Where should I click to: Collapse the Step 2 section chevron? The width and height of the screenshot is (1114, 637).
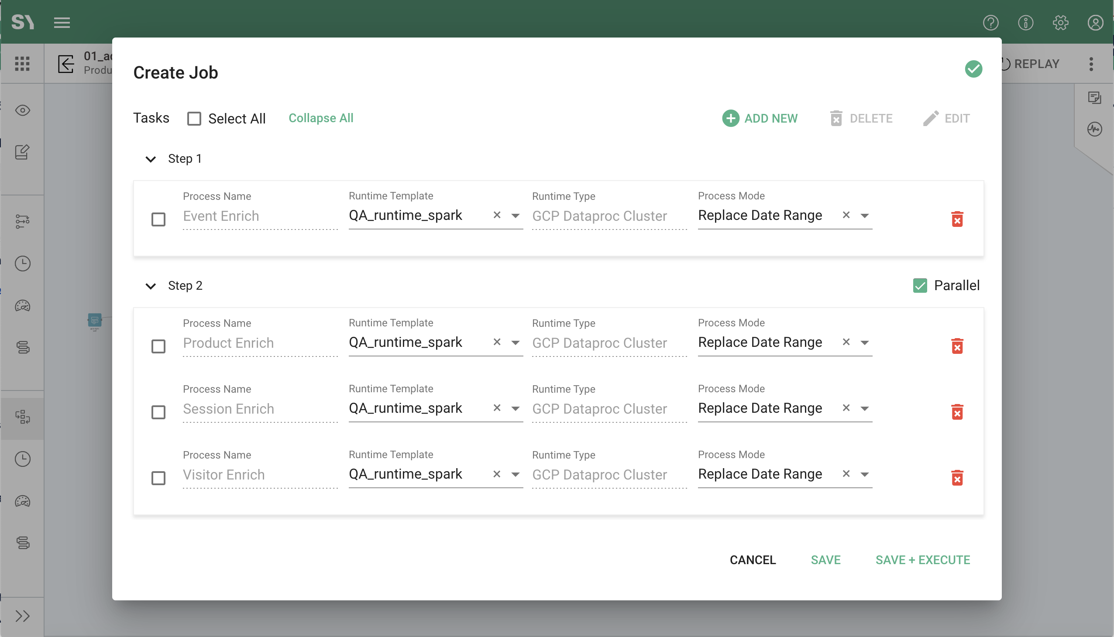coord(151,286)
